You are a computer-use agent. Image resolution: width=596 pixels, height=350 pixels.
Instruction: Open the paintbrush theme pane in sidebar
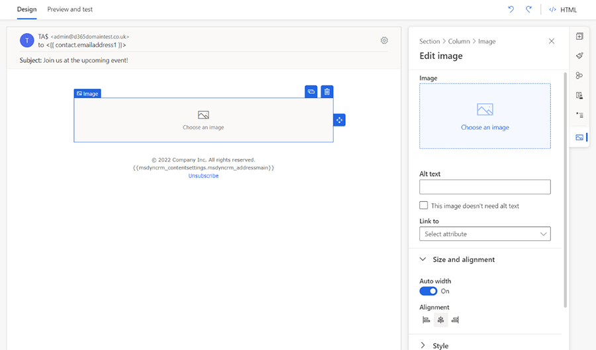(579, 56)
